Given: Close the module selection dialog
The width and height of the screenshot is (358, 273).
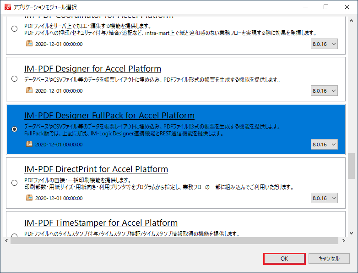Looking at the screenshot, I should coord(347,7).
